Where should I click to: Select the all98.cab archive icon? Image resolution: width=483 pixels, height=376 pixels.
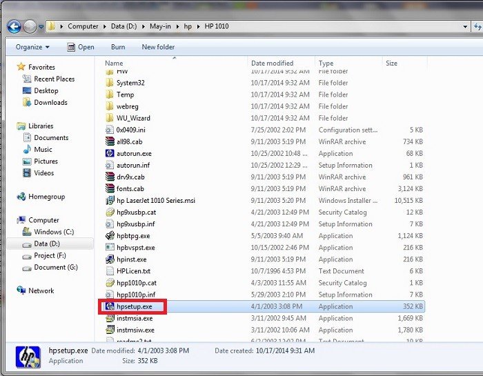pos(110,141)
